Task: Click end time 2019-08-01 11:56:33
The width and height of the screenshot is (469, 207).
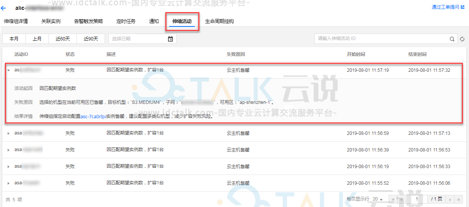Action: pos(429,167)
